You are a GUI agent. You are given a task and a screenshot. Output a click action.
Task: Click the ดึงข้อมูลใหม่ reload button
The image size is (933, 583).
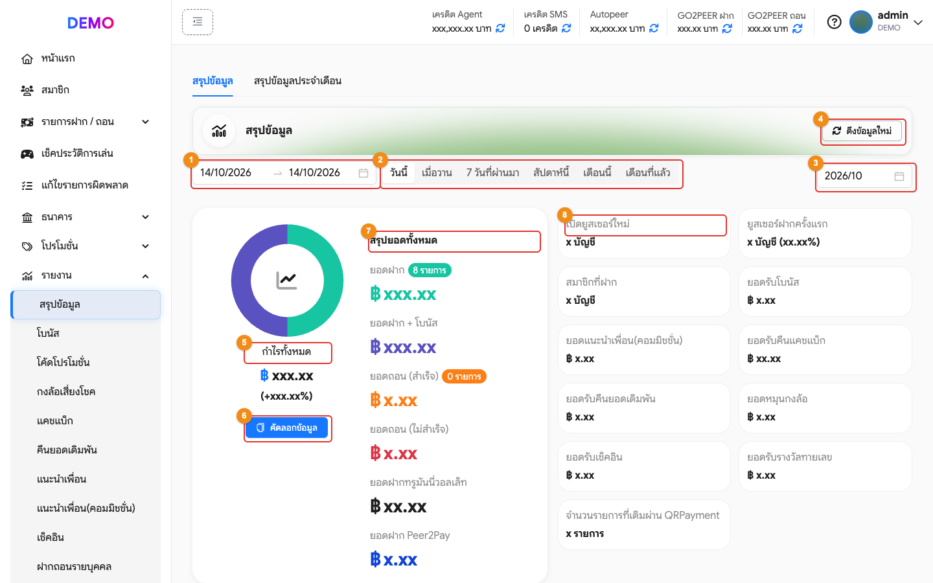point(862,131)
